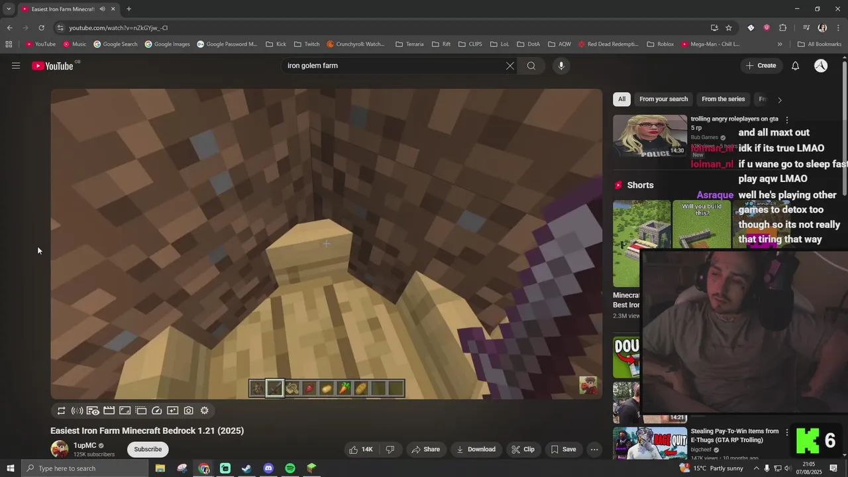Click the browser address bar URL

(119, 28)
